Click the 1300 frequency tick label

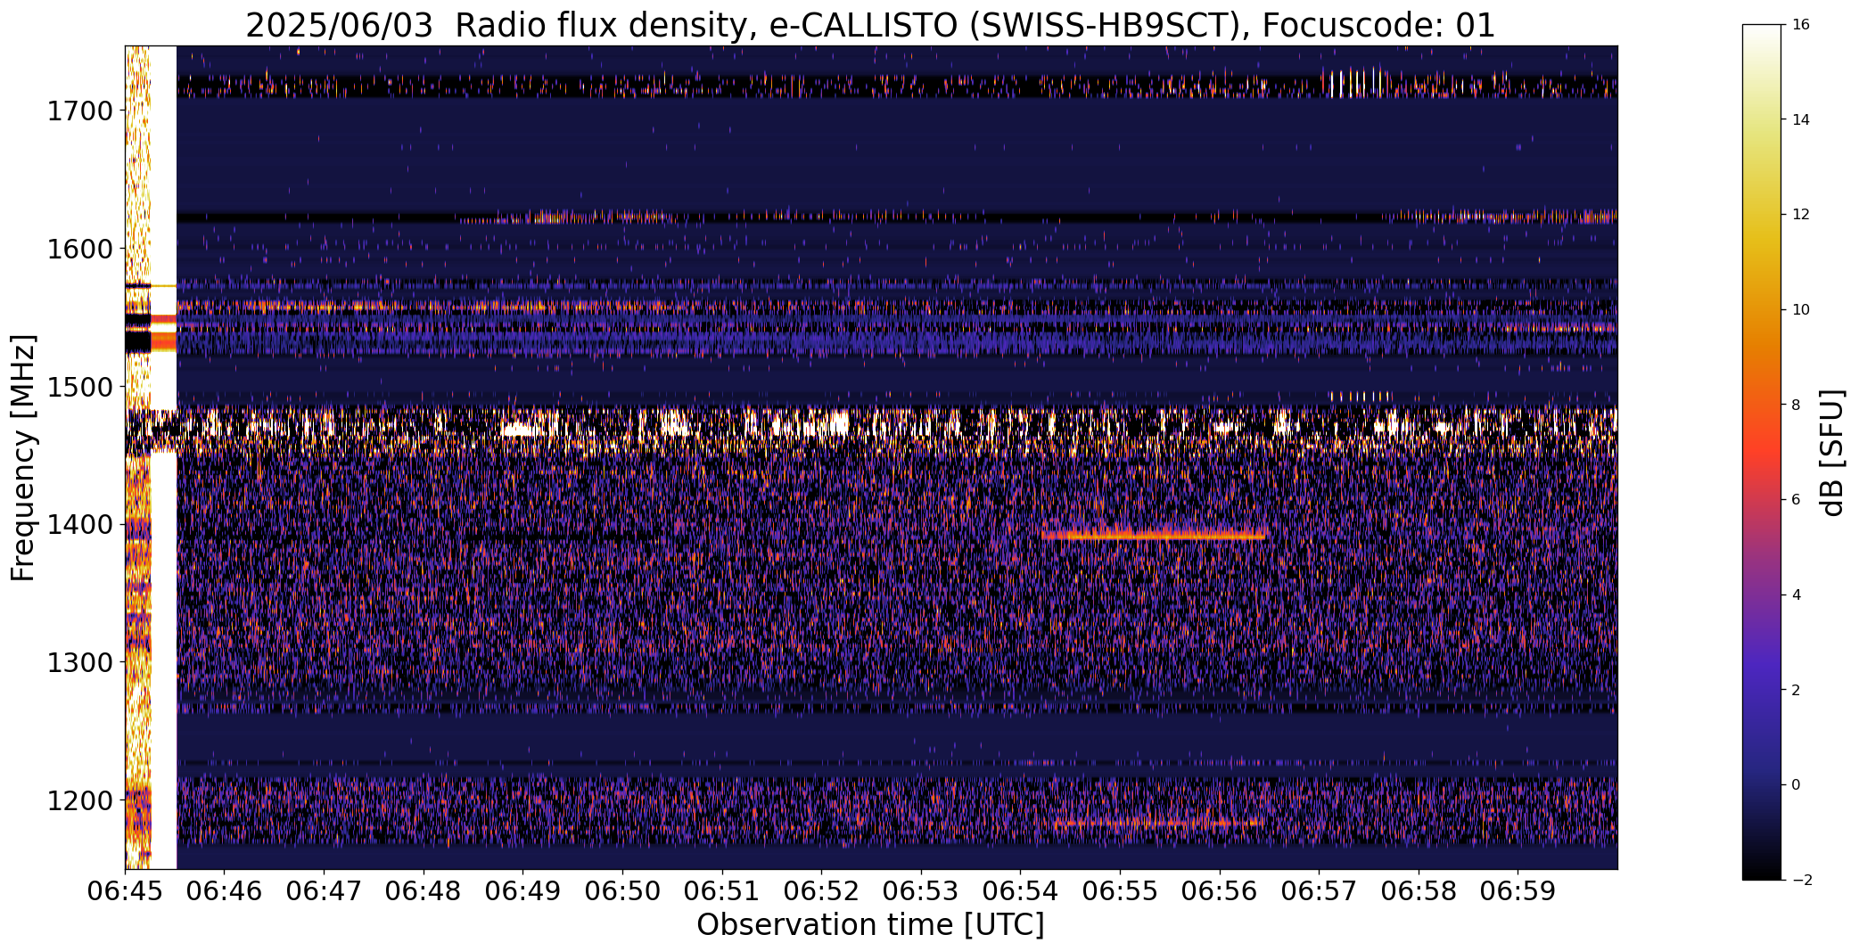[79, 662]
